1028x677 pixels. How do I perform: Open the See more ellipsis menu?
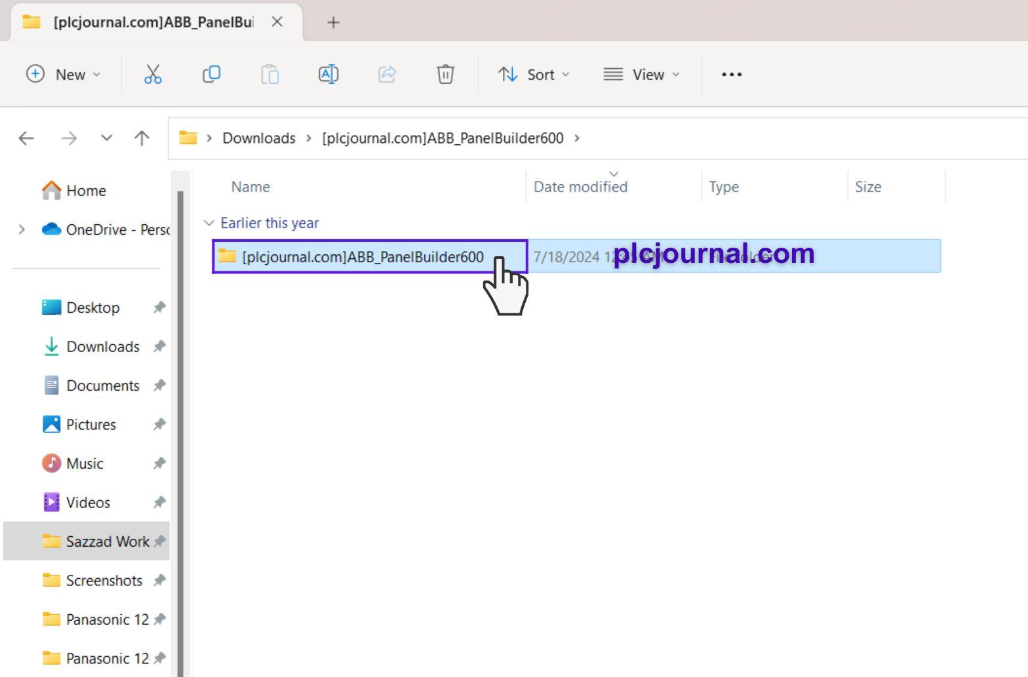pos(732,74)
